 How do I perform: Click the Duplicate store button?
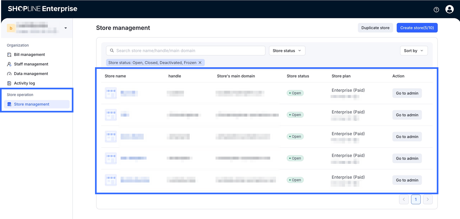375,28
